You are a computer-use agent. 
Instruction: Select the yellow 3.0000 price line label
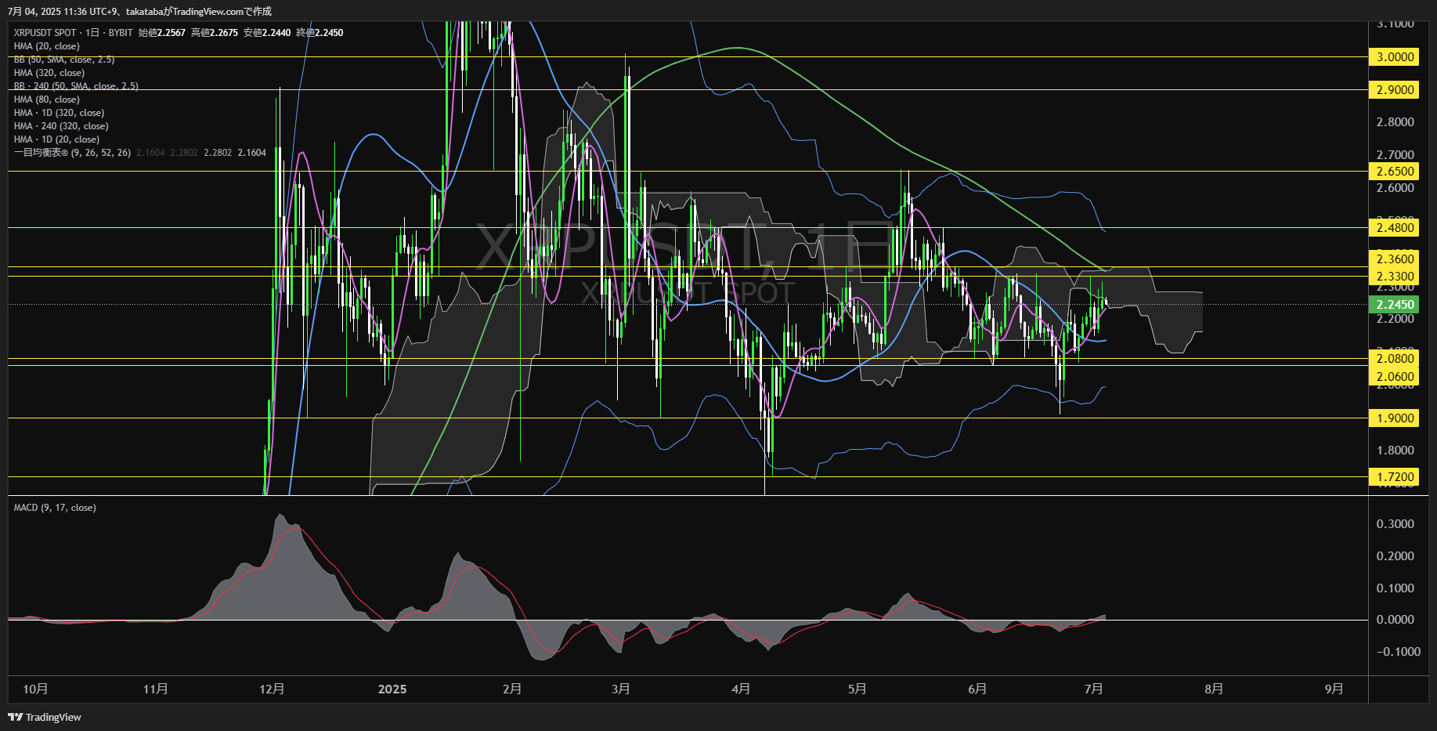pos(1395,56)
